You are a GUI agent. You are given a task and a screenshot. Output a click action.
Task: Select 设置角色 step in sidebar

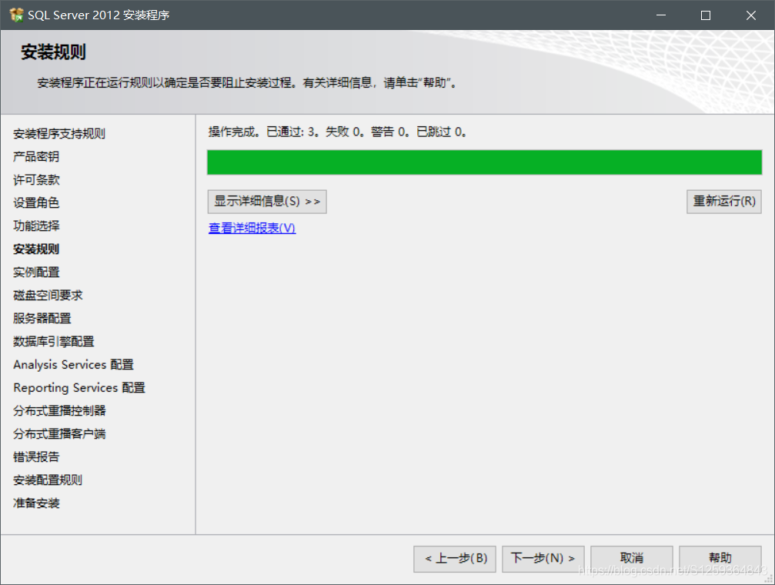[x=36, y=202]
